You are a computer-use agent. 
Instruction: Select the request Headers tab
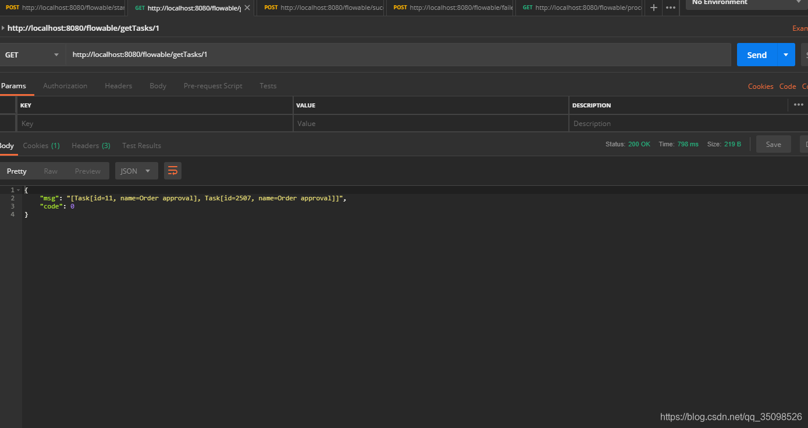coord(119,85)
